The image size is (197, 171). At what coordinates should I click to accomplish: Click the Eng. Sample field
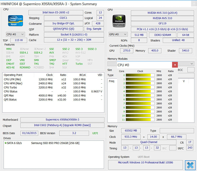click(x=94, y=29)
